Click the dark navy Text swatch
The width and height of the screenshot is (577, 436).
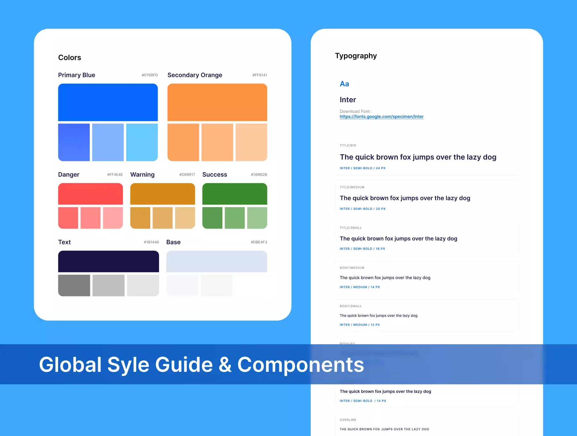pyautogui.click(x=108, y=261)
